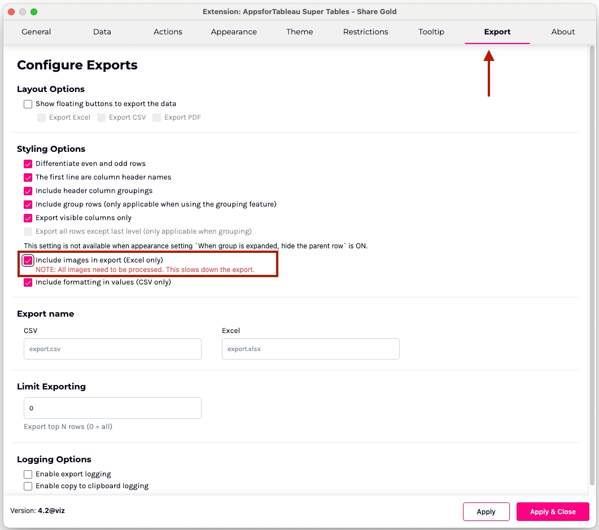Toggle Include images in export checkbox
Viewport: 599px width, 530px height.
[x=28, y=260]
